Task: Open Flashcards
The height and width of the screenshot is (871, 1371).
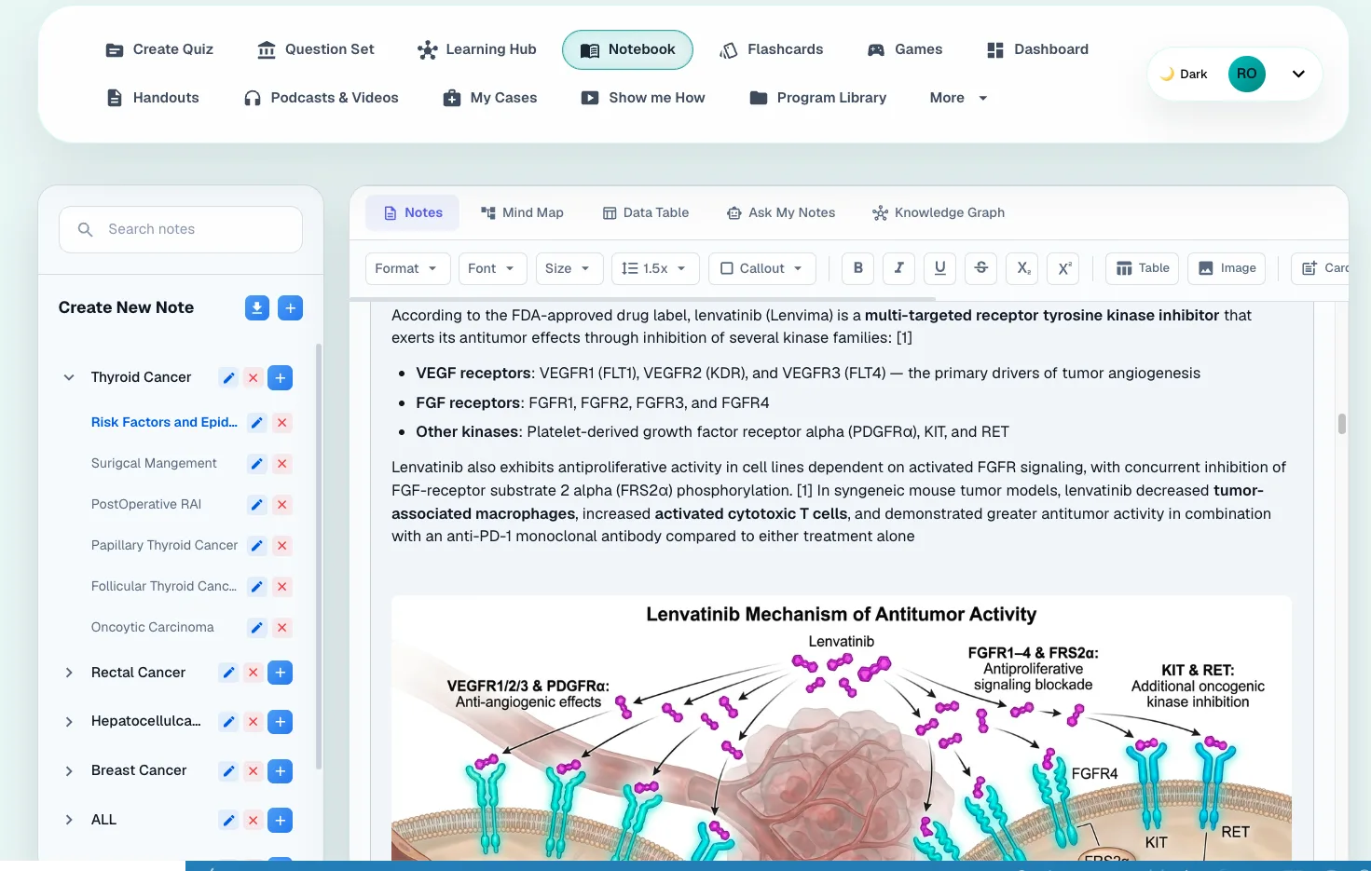Action: (772, 49)
